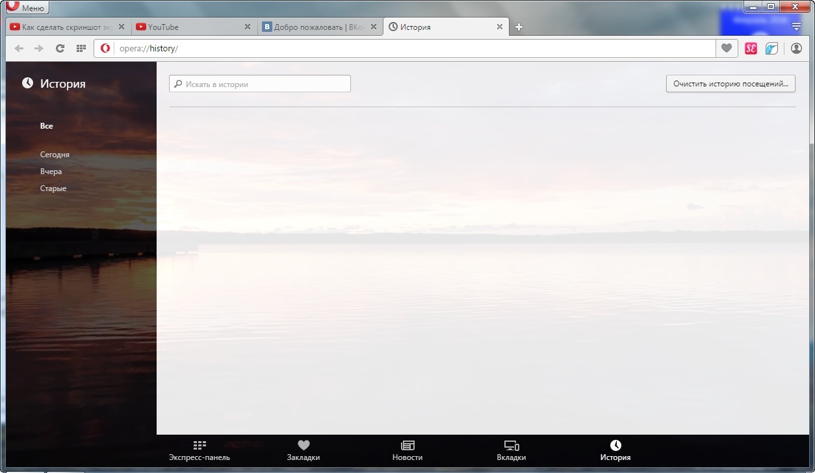Open Speed Dial grid icon in toolbar

pos(81,49)
